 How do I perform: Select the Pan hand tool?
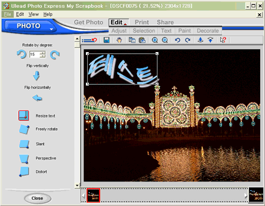pos(119,40)
